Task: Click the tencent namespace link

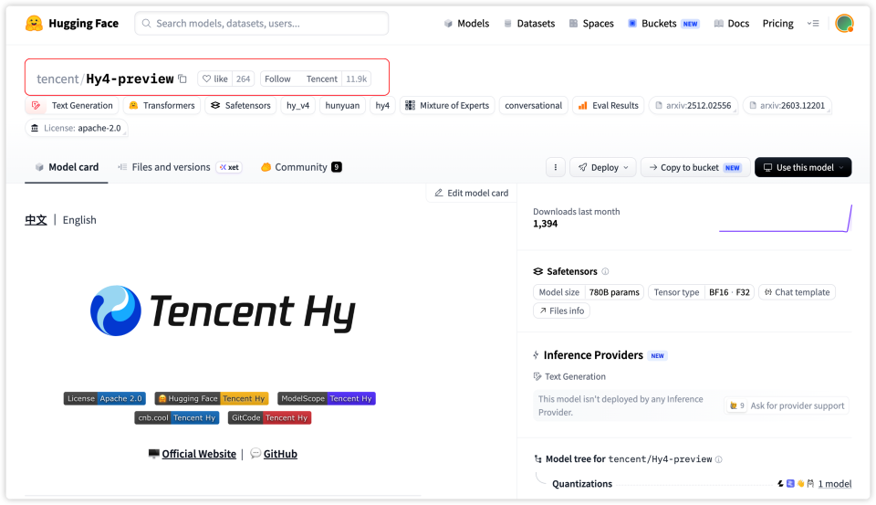Action: point(57,79)
